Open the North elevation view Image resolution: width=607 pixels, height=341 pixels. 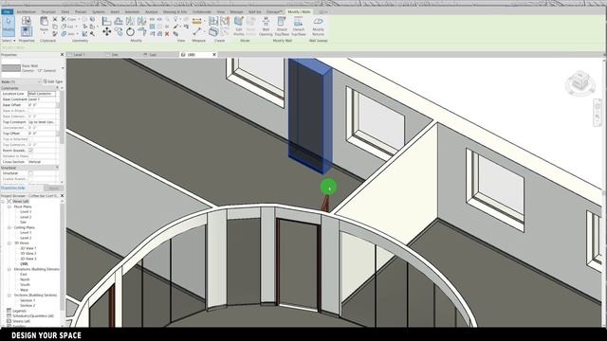pyautogui.click(x=25, y=279)
